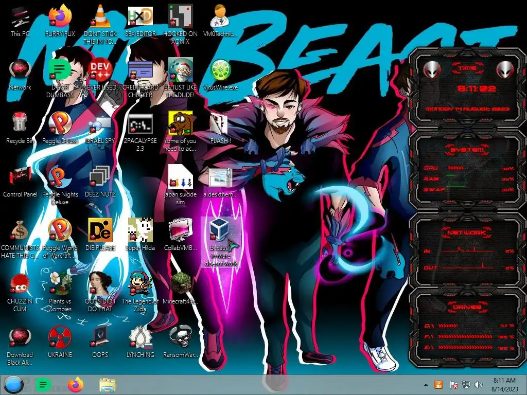Open the some of you need to ac... beaver icon
The height and width of the screenshot is (395, 527).
(180, 123)
